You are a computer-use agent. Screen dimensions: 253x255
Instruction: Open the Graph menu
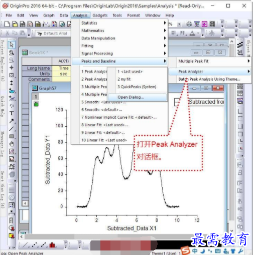coord(49,16)
